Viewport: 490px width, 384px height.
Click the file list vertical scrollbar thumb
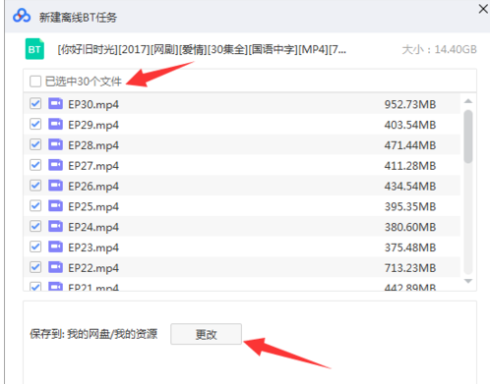[x=468, y=137]
